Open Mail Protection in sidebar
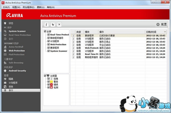171x113 pixels. [17, 54]
